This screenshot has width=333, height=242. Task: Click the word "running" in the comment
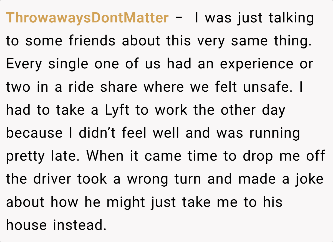tap(275, 133)
